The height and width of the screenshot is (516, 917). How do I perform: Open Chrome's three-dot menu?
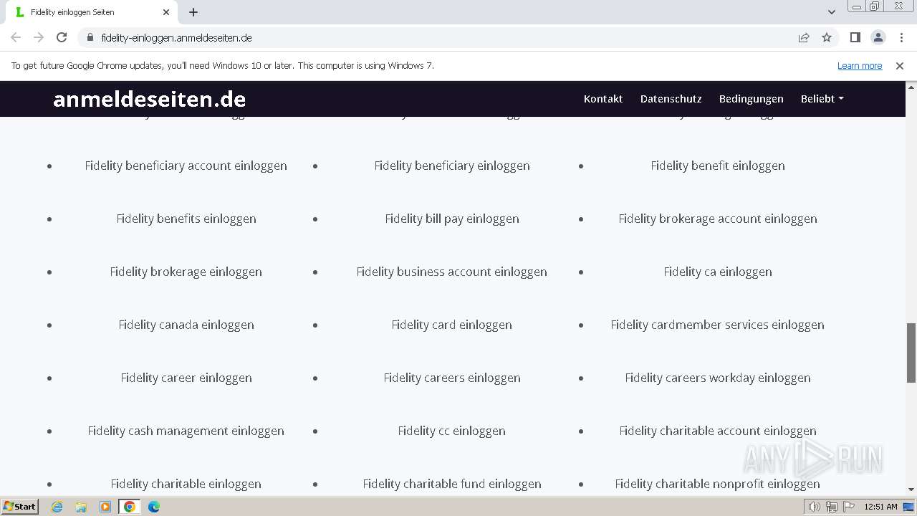901,37
